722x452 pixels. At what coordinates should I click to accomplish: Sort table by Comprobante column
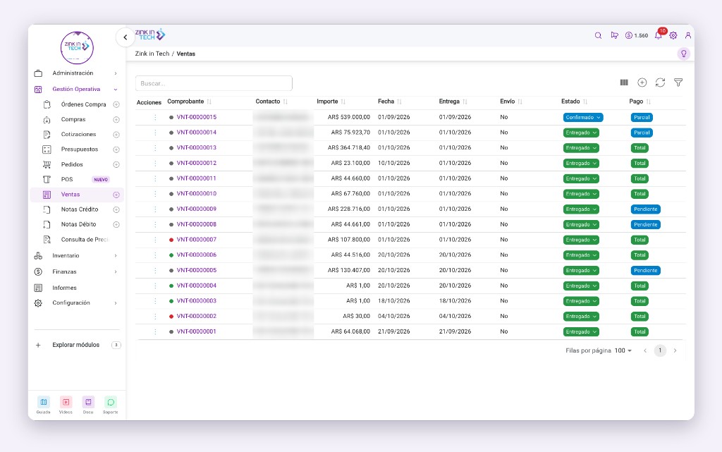(209, 102)
